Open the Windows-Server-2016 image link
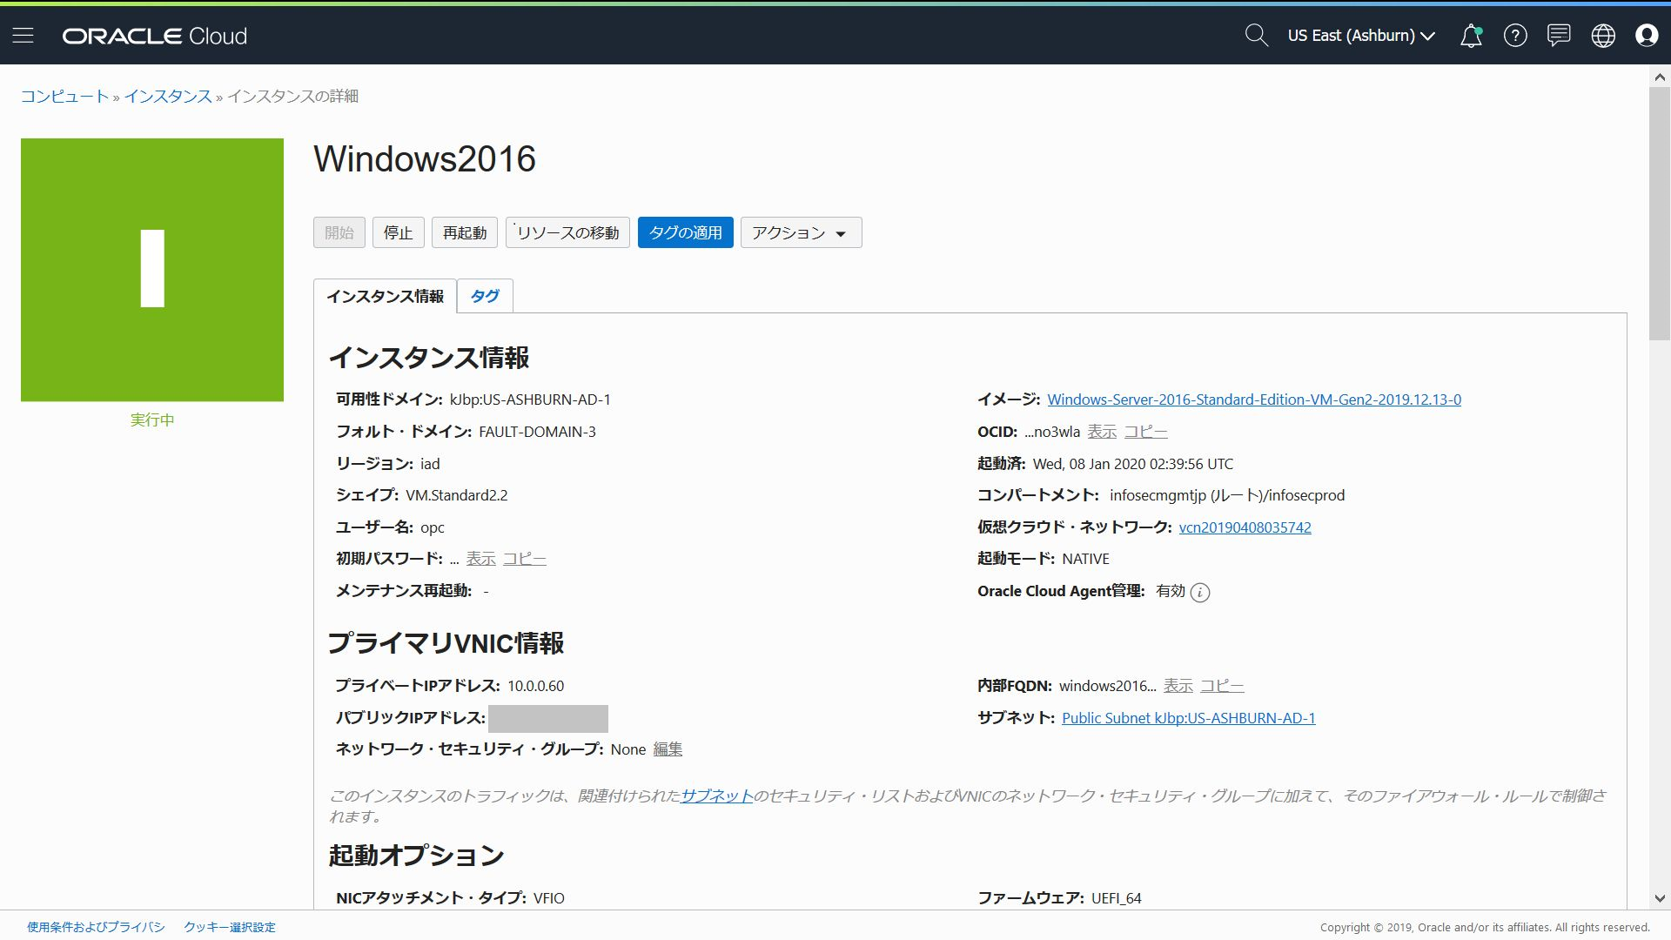This screenshot has width=1671, height=940. [x=1254, y=399]
